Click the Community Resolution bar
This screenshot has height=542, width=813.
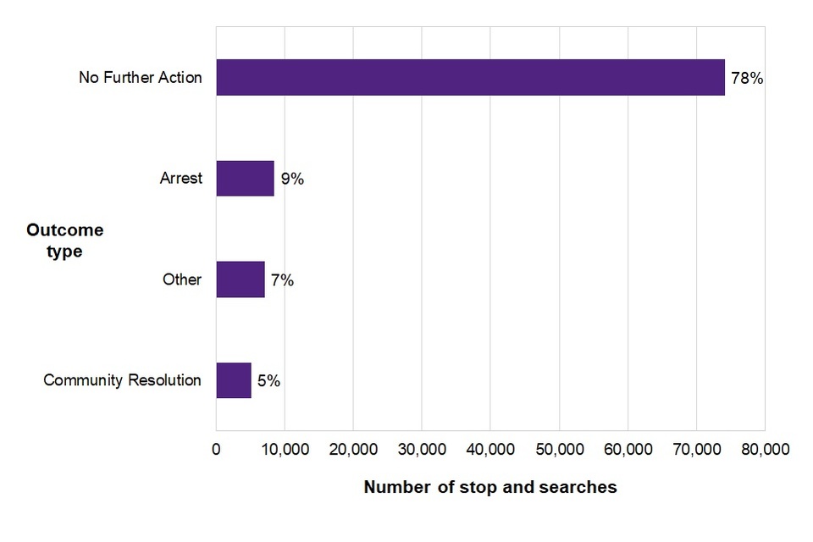pyautogui.click(x=234, y=380)
